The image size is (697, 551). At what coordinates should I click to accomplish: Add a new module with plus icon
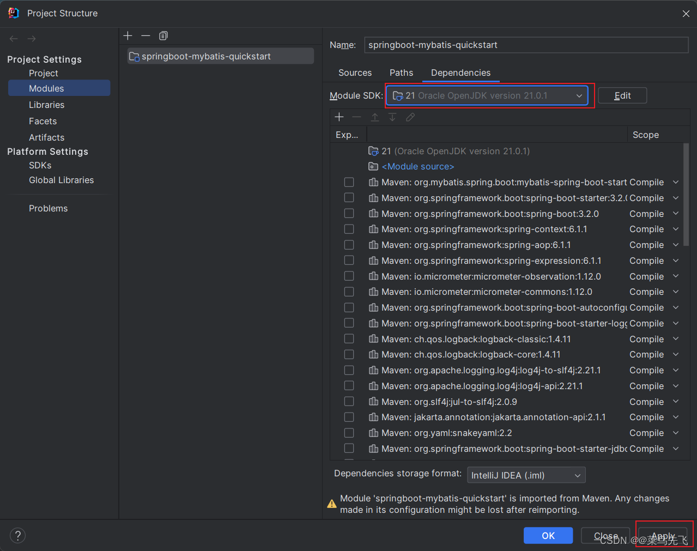(128, 35)
